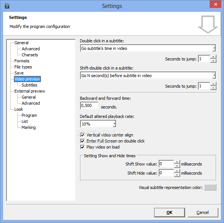
Task: Click the app icon in title bar
Action: [x=7, y=6]
